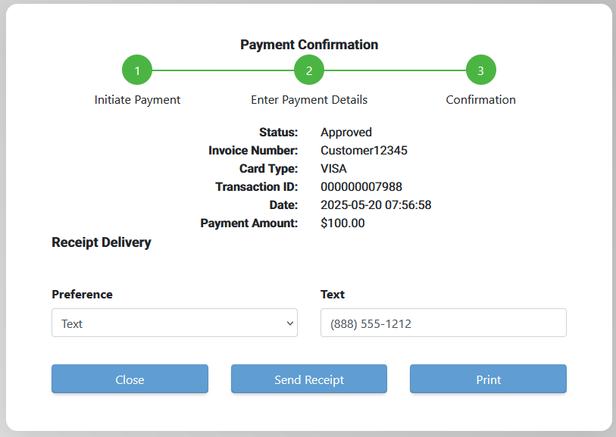Click the Receipt Delivery heading

pyautogui.click(x=102, y=242)
